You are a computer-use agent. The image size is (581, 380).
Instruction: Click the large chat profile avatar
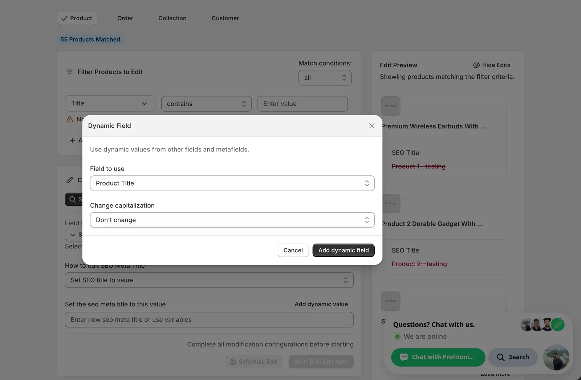click(x=556, y=357)
